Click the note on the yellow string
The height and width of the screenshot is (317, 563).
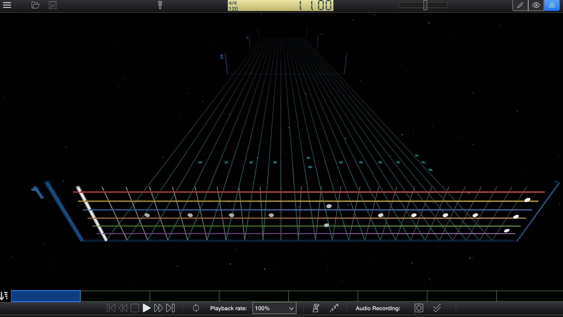[527, 200]
